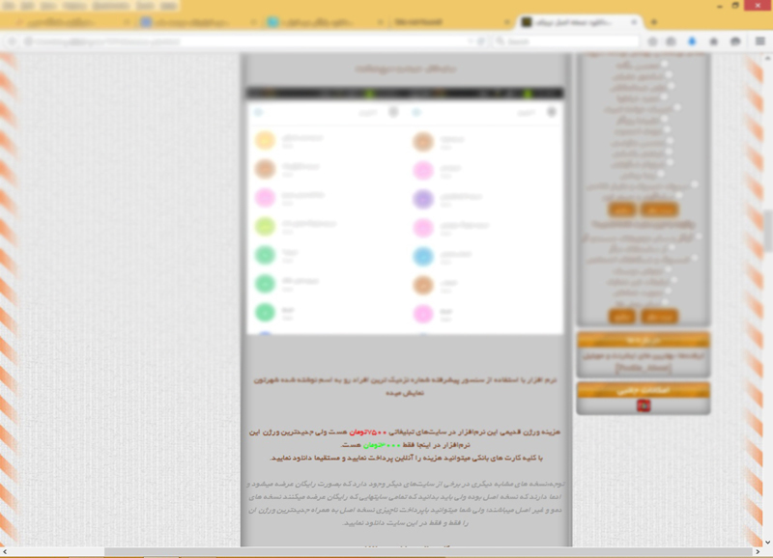
Task: Open the Bookmarks menu
Action: [111, 6]
